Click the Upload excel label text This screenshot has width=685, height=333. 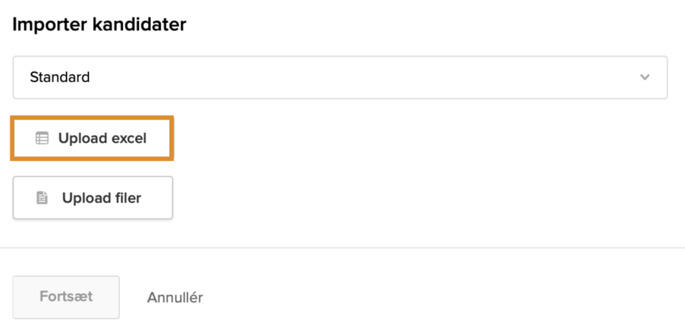coord(102,138)
